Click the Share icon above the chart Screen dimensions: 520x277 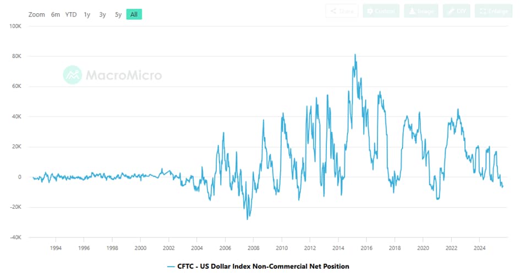click(333, 11)
